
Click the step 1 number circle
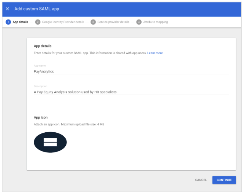8,22
